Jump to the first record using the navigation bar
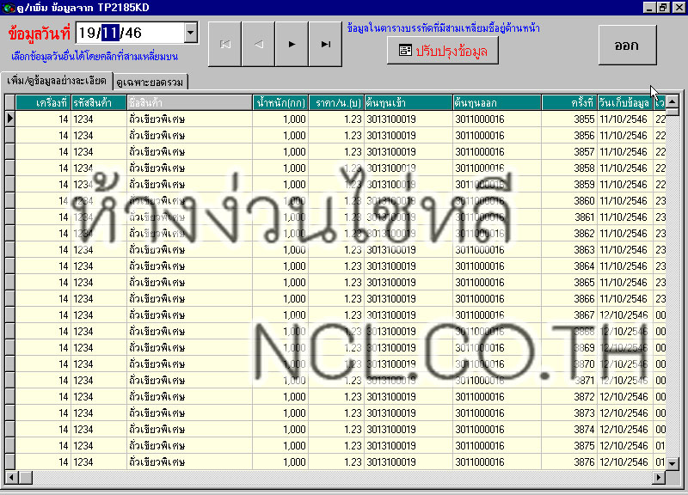This screenshot has height=495, width=688. tap(224, 44)
